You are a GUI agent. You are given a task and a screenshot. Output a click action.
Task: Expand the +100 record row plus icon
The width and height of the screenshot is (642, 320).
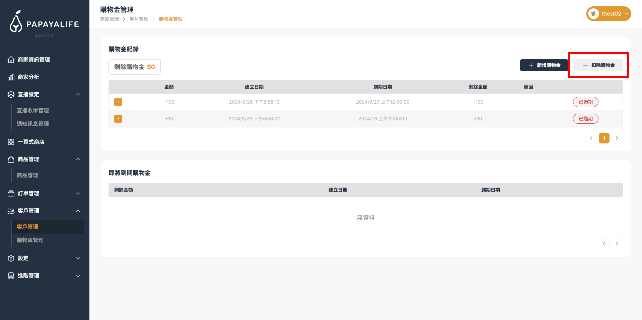coord(118,102)
